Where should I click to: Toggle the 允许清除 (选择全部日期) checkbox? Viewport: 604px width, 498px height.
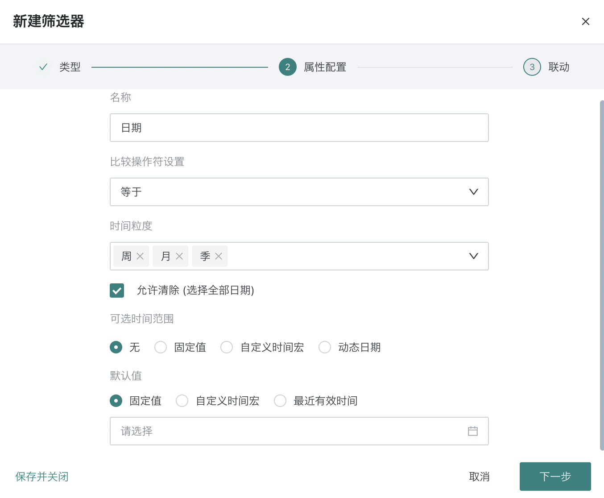[117, 290]
